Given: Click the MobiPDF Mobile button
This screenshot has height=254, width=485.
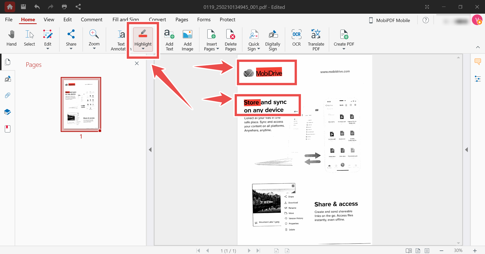Looking at the screenshot, I should 389,20.
